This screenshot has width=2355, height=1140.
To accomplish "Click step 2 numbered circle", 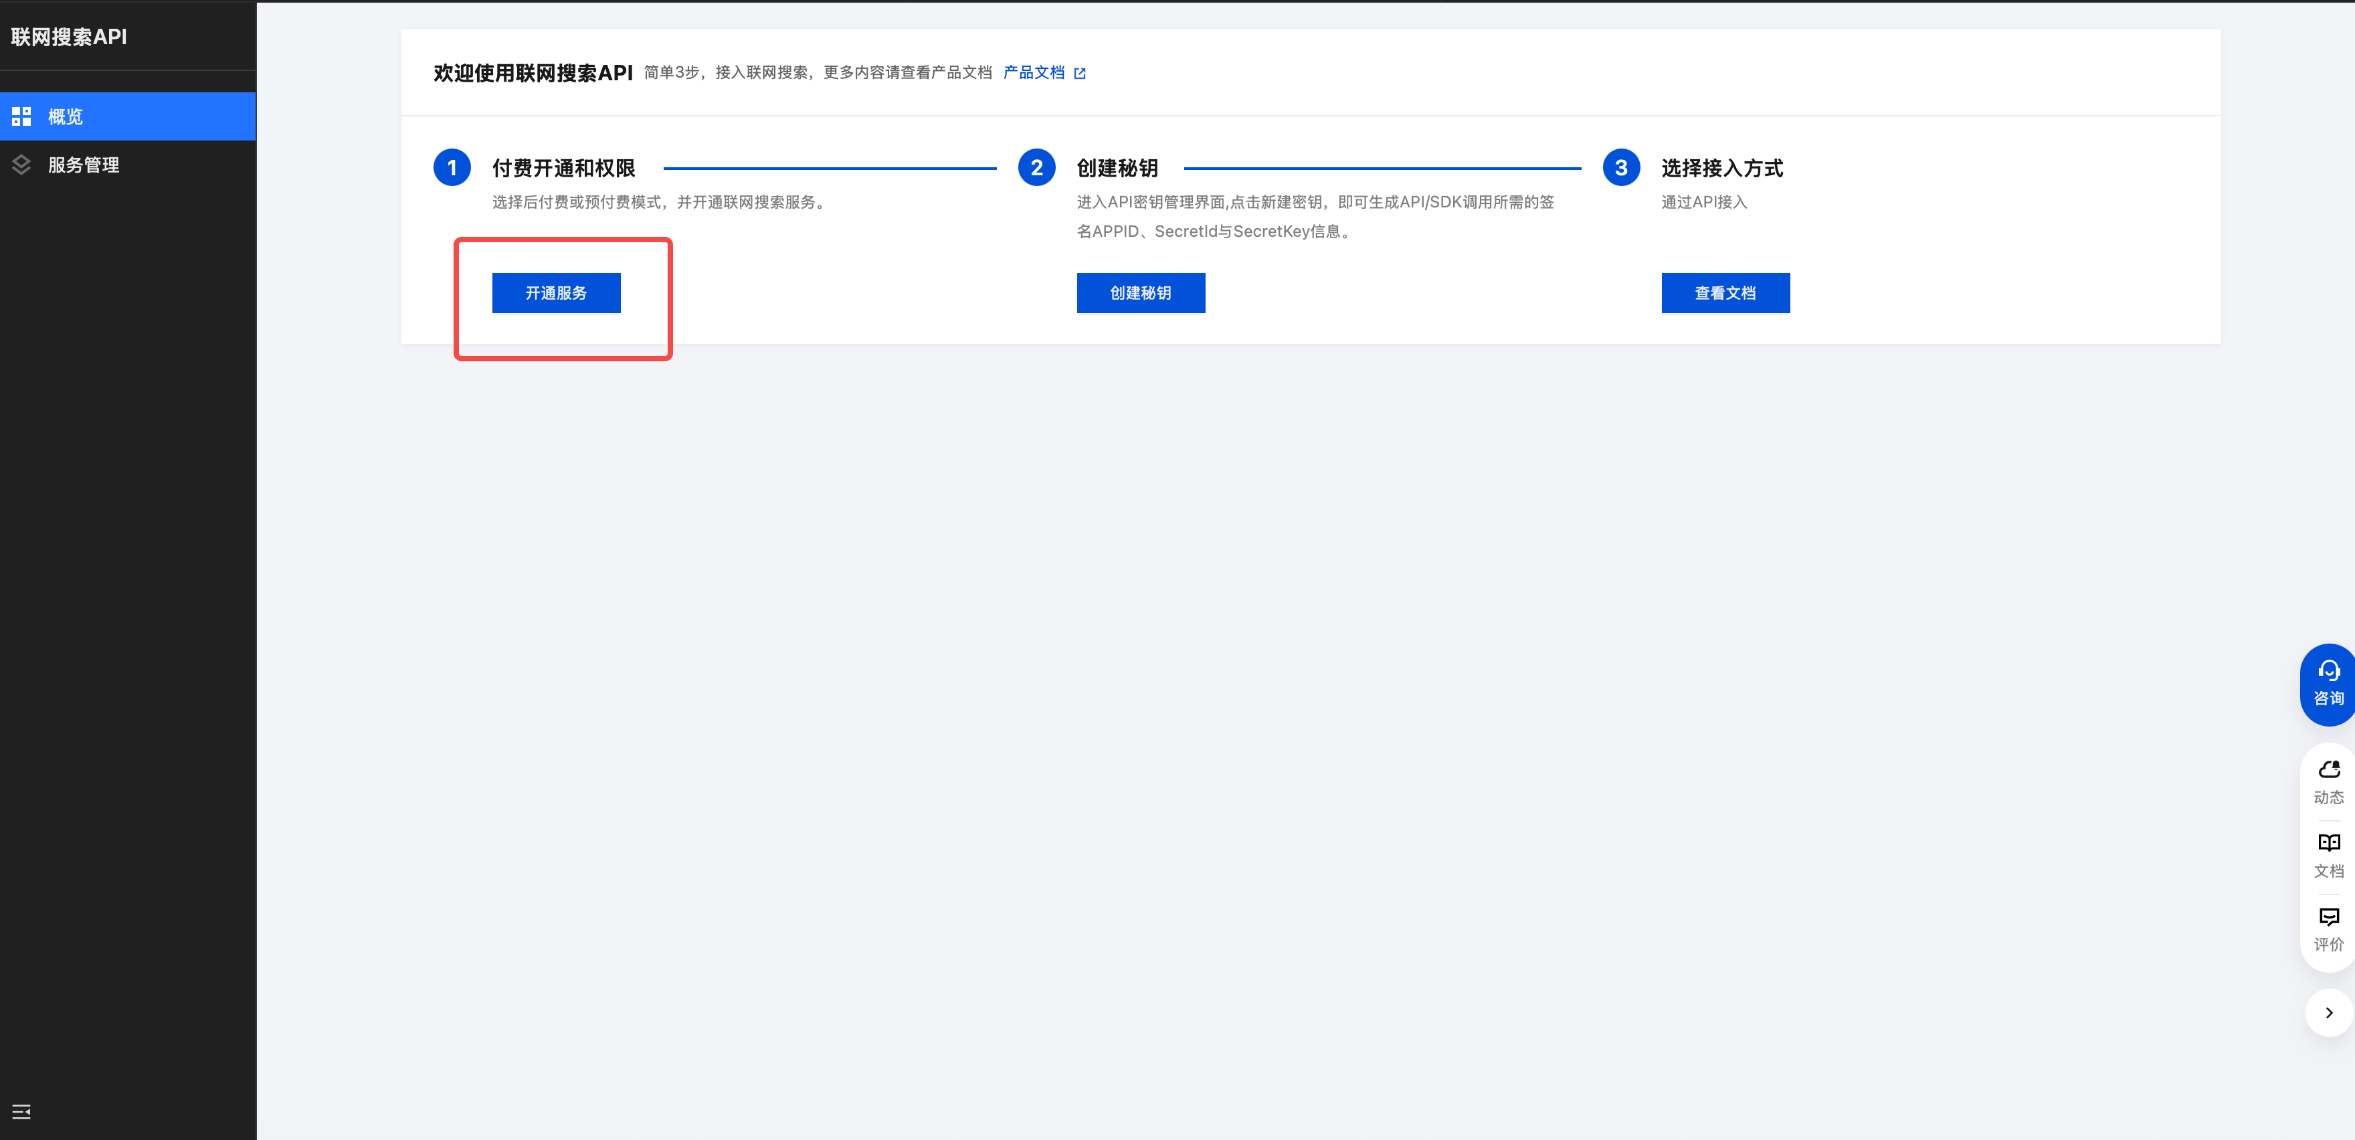I will [1036, 167].
